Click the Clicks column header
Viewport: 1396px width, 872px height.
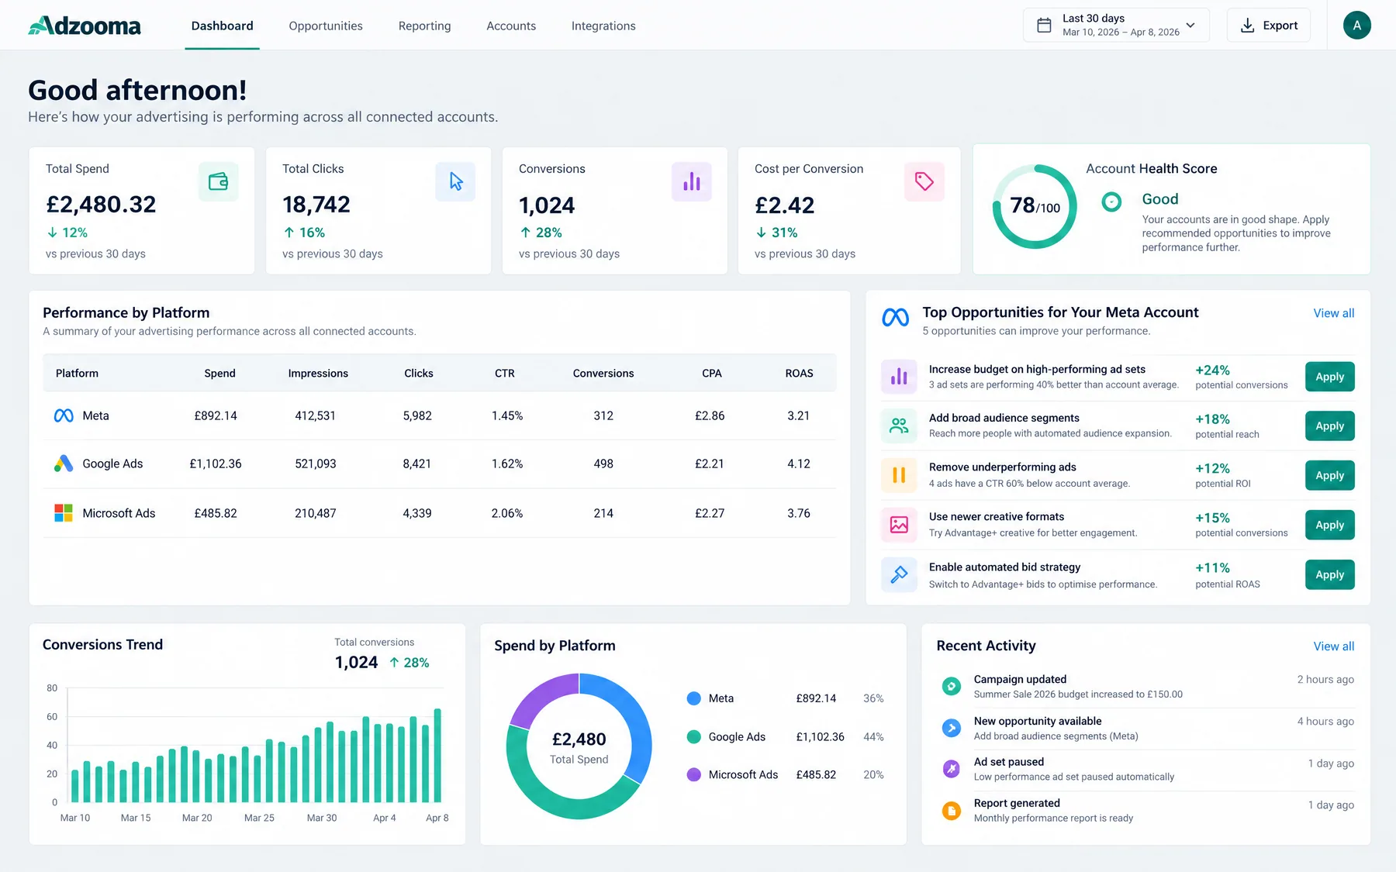419,374
